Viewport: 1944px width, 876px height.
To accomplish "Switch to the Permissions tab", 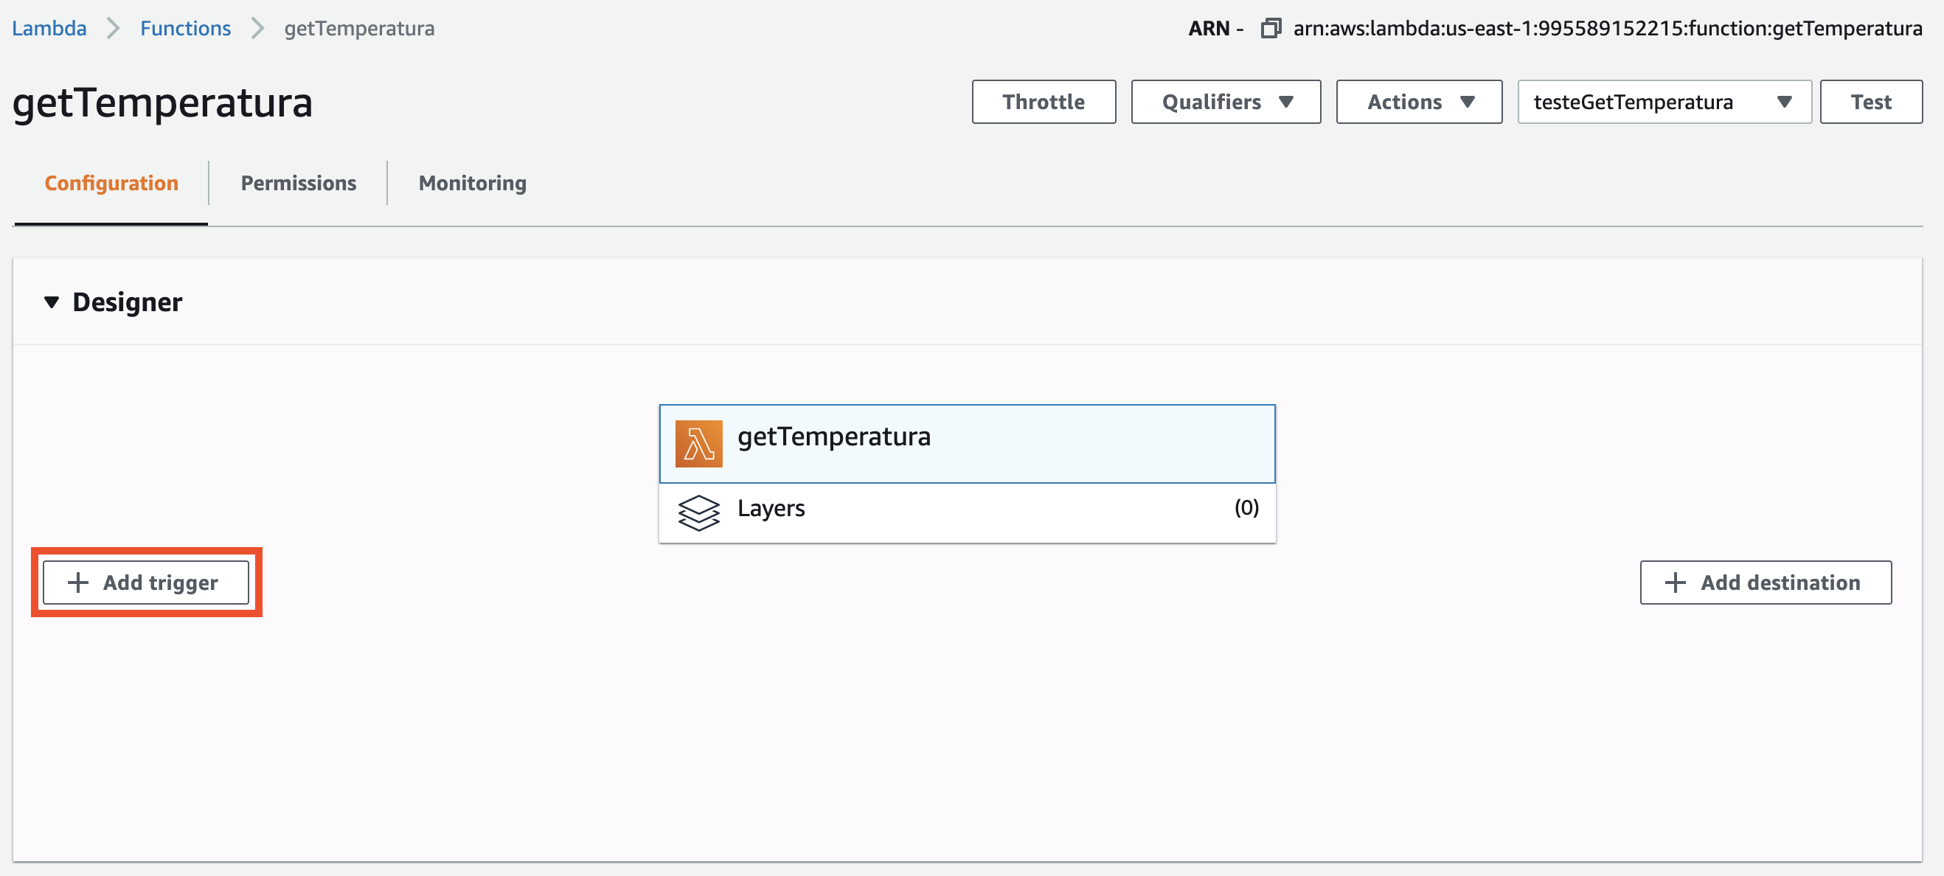I will point(298,184).
